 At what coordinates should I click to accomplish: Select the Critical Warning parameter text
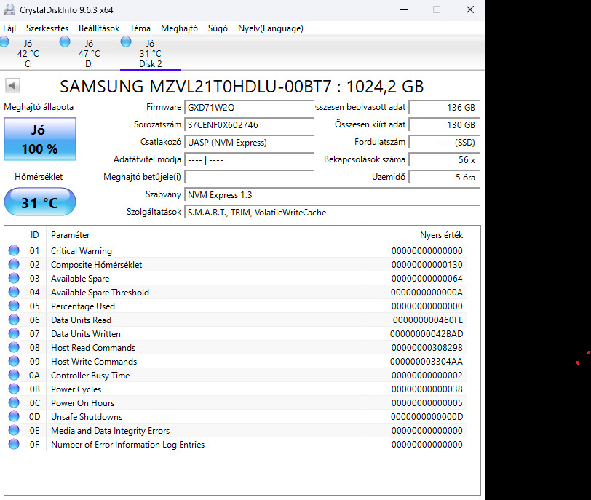pos(82,251)
